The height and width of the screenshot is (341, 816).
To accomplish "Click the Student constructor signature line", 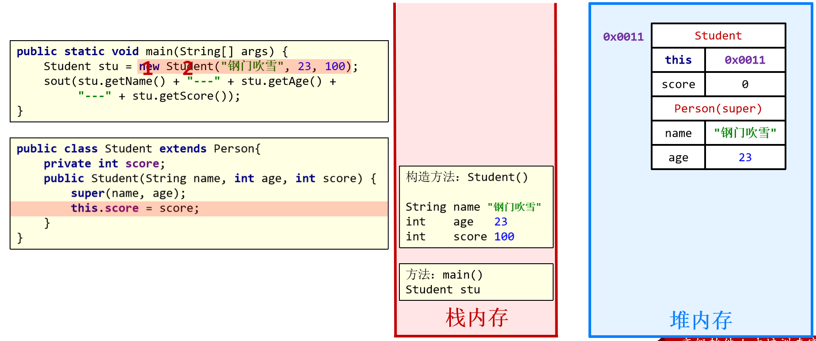I will coord(210,178).
